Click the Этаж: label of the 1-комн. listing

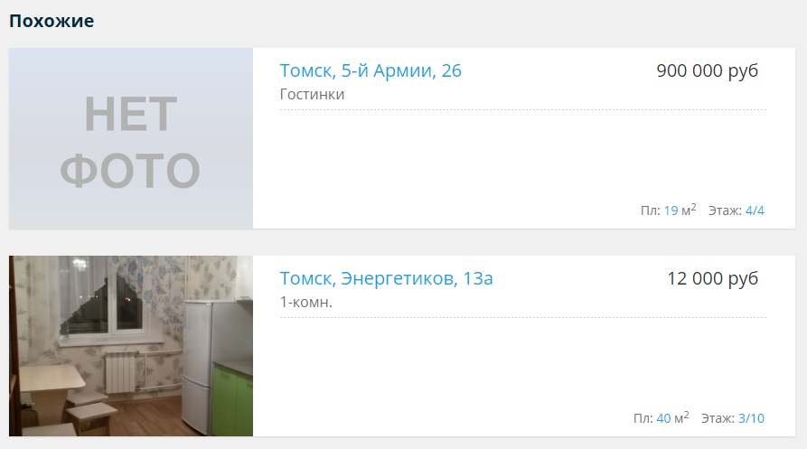pos(718,418)
